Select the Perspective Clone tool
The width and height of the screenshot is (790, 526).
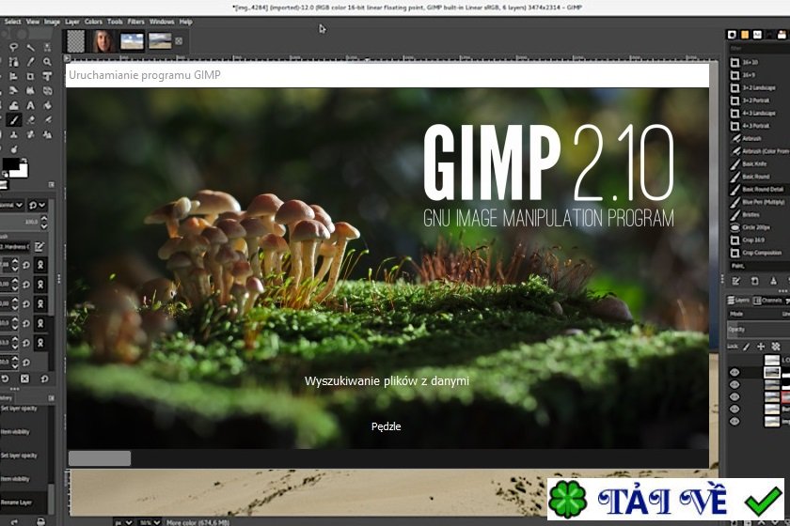[47, 135]
